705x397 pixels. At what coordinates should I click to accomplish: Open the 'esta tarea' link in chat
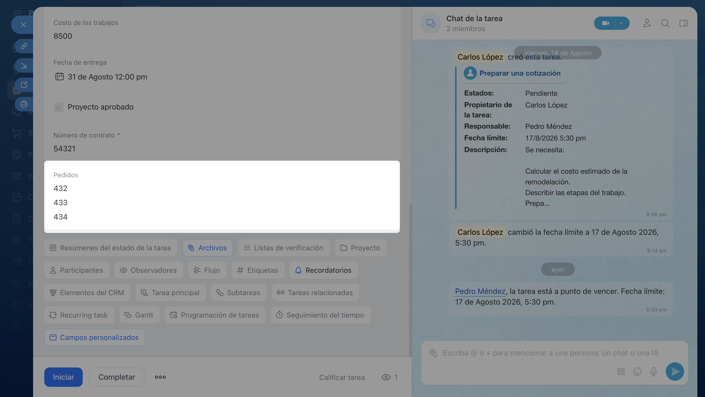542,57
